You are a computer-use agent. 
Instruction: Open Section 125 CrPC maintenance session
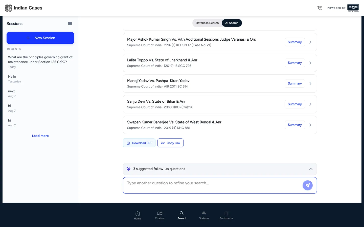click(40, 62)
